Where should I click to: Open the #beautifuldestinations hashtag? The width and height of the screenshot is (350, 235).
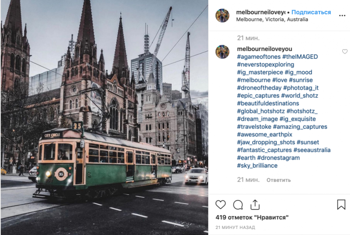point(268,103)
